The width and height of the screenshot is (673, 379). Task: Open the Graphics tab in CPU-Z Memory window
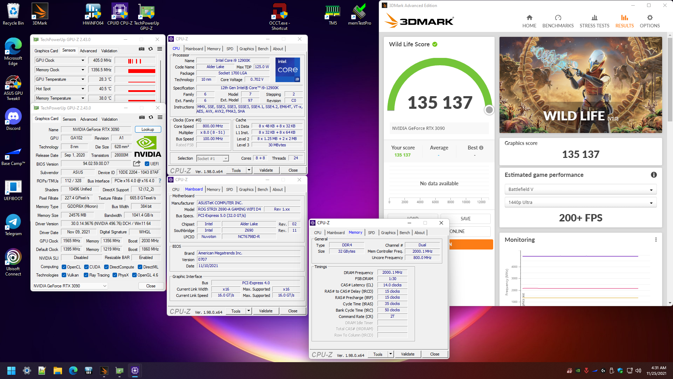click(x=388, y=233)
